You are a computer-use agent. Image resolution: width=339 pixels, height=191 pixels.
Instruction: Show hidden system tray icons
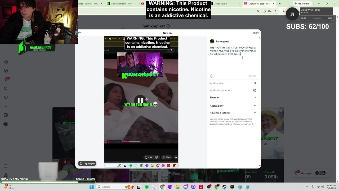pos(307,187)
